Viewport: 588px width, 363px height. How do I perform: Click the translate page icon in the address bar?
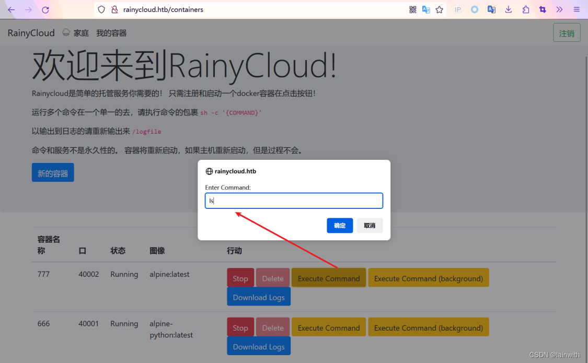(426, 10)
